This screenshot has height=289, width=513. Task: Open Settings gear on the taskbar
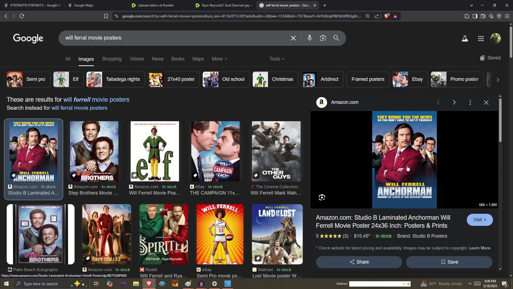point(214,284)
